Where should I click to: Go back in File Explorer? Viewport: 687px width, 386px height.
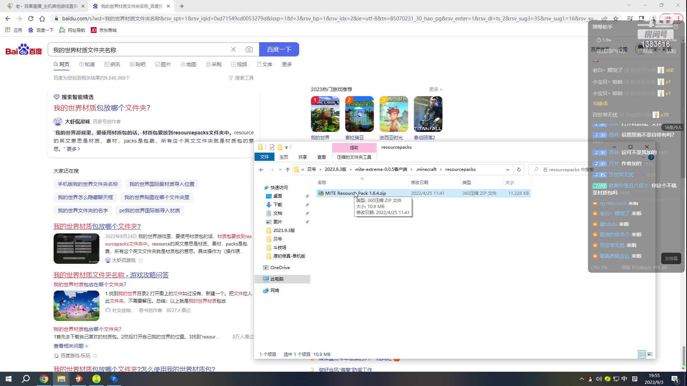261,169
